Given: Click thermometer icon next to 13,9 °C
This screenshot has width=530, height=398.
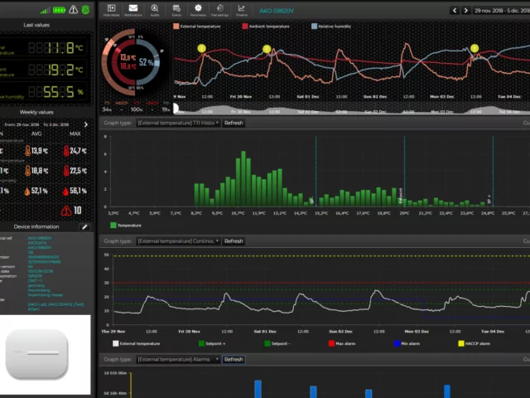Looking at the screenshot, I should pyautogui.click(x=27, y=151).
